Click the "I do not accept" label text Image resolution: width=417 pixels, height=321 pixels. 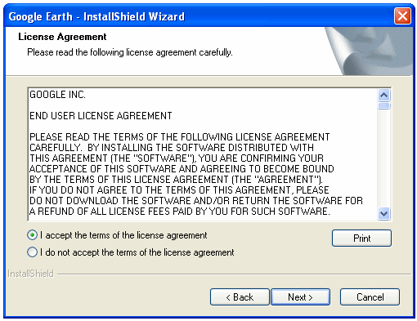pyautogui.click(x=137, y=252)
